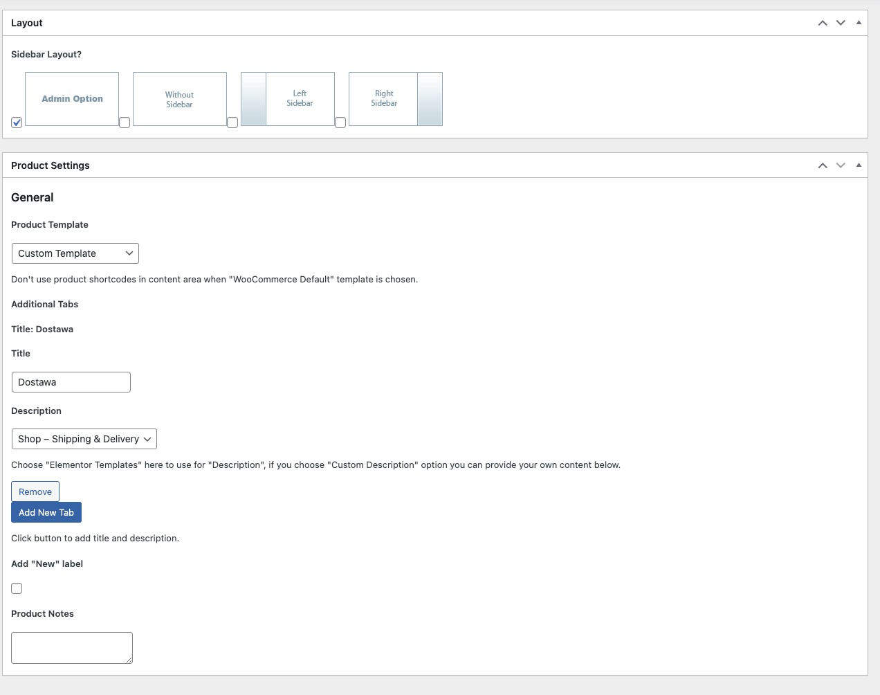Open the Description dropdown showing Shipping & Delivery
The height and width of the screenshot is (695, 880).
(x=84, y=439)
